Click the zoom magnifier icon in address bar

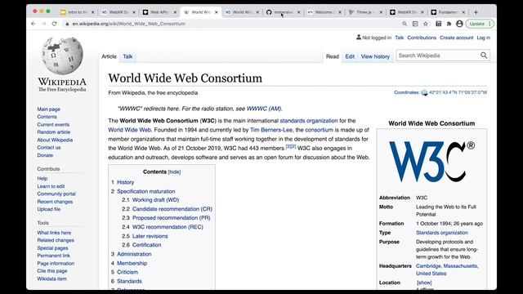pos(405,24)
